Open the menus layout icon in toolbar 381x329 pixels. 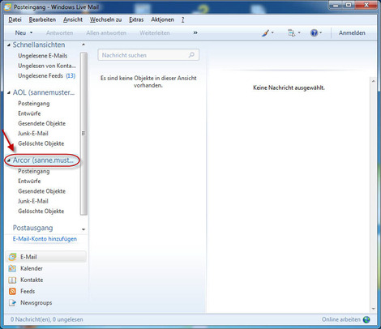point(292,33)
